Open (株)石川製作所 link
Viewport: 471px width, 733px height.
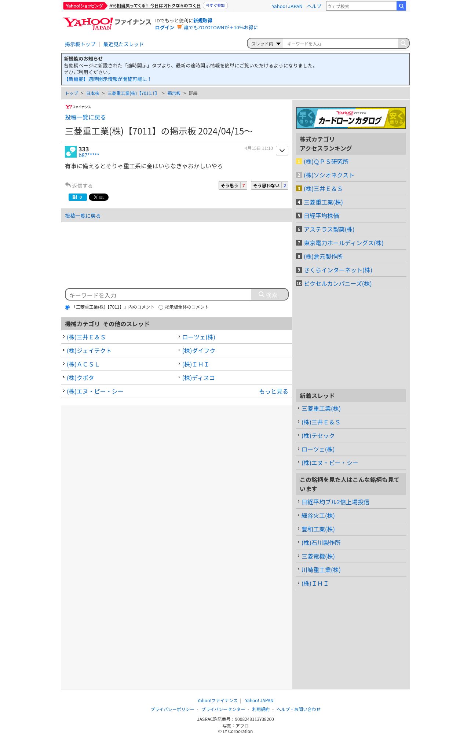[321, 543]
